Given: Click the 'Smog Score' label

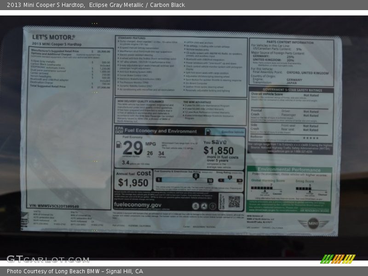Looking at the screenshot, I should tap(305, 181).
